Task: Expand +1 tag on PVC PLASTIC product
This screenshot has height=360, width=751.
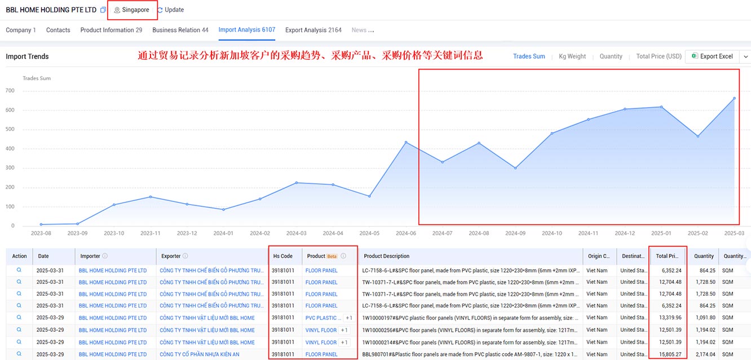Action: pyautogui.click(x=349, y=318)
